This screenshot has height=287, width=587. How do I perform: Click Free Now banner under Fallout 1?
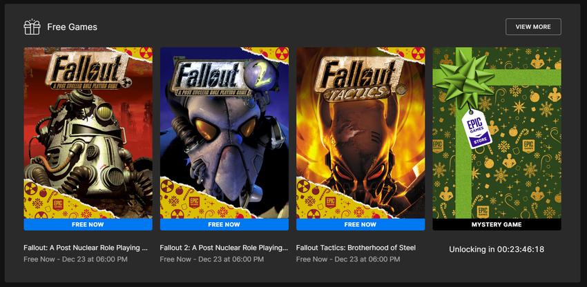[88, 224]
